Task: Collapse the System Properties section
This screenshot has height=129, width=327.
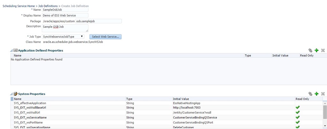Action: [x=12, y=94]
